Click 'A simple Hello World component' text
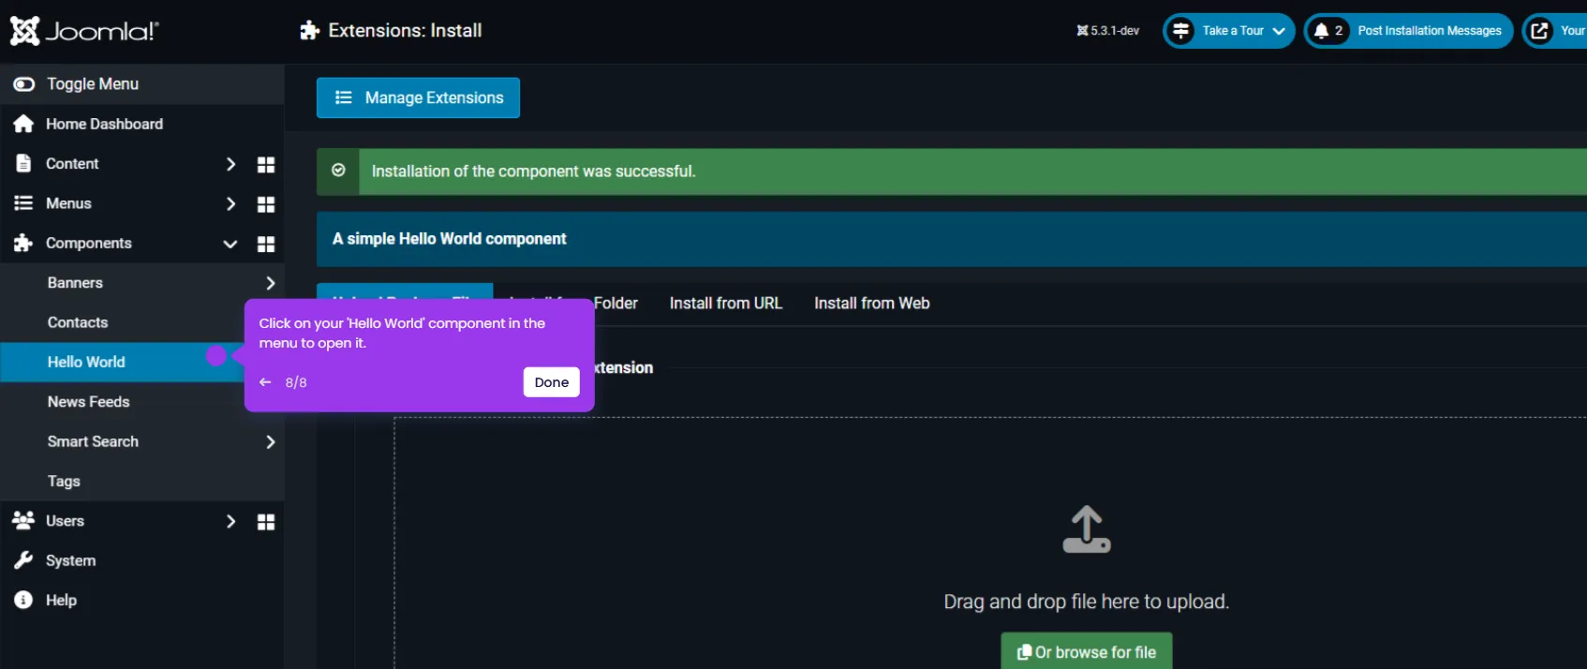This screenshot has height=669, width=1587. [449, 239]
